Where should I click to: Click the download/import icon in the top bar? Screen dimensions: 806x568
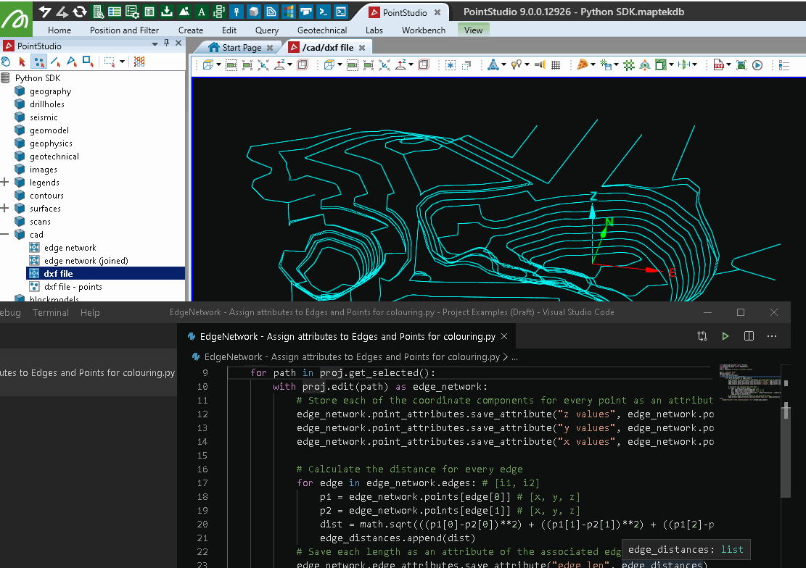coord(166,12)
